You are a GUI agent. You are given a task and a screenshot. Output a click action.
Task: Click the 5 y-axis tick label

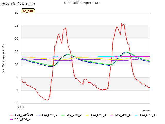coord(18,78)
